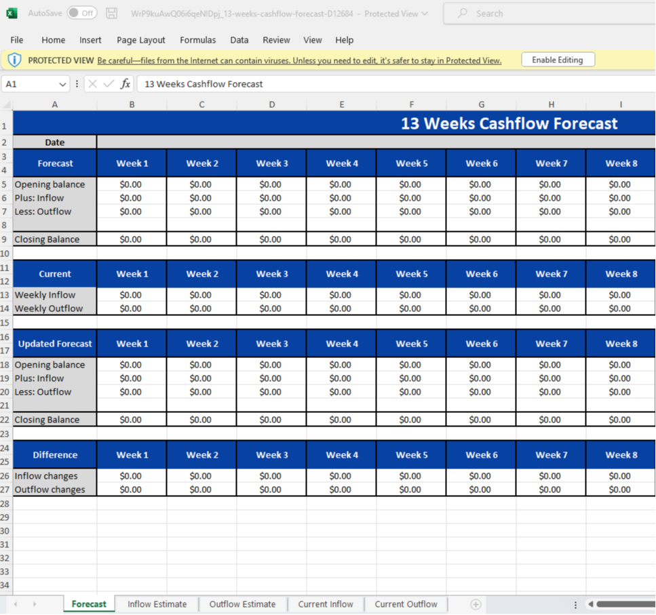656x615 pixels.
Task: Select row 5 header
Action: pyautogui.click(x=5, y=184)
